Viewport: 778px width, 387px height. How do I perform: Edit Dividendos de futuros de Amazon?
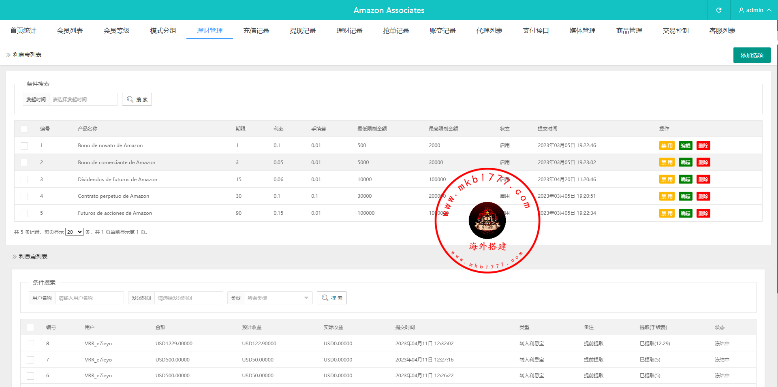click(685, 180)
